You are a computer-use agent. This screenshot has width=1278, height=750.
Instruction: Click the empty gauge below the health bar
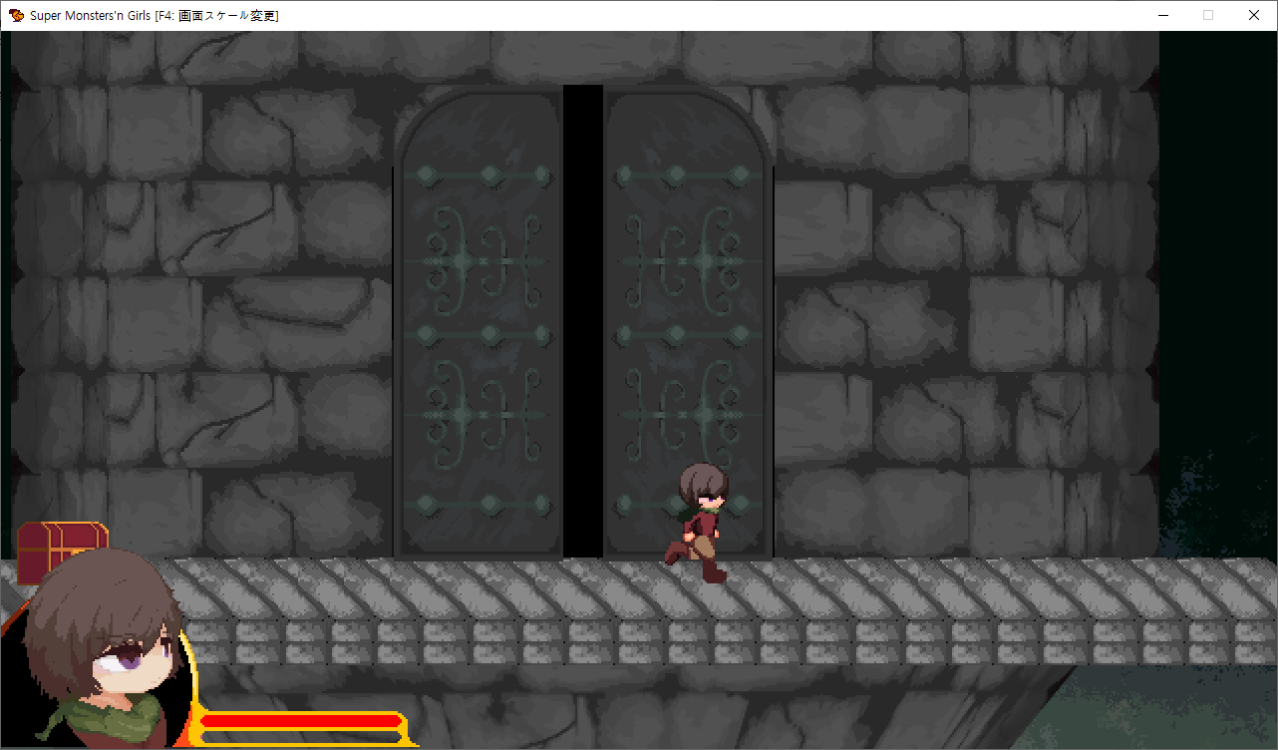pyautogui.click(x=301, y=738)
